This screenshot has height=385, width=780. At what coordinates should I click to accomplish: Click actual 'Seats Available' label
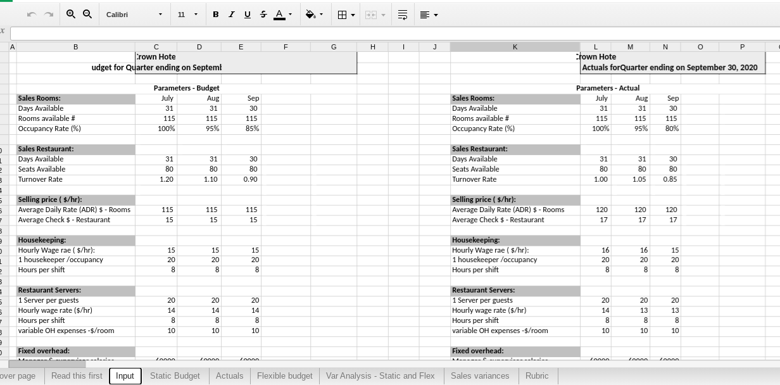475,169
